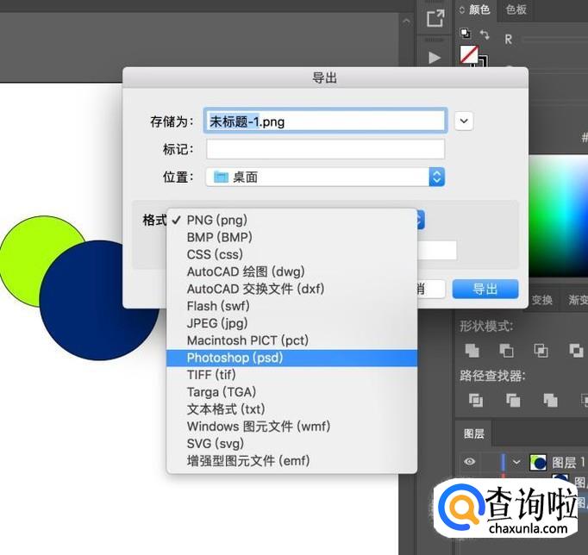Screen dimensions: 588x555
Task: Click the 标记 tags input field
Action: (325, 149)
